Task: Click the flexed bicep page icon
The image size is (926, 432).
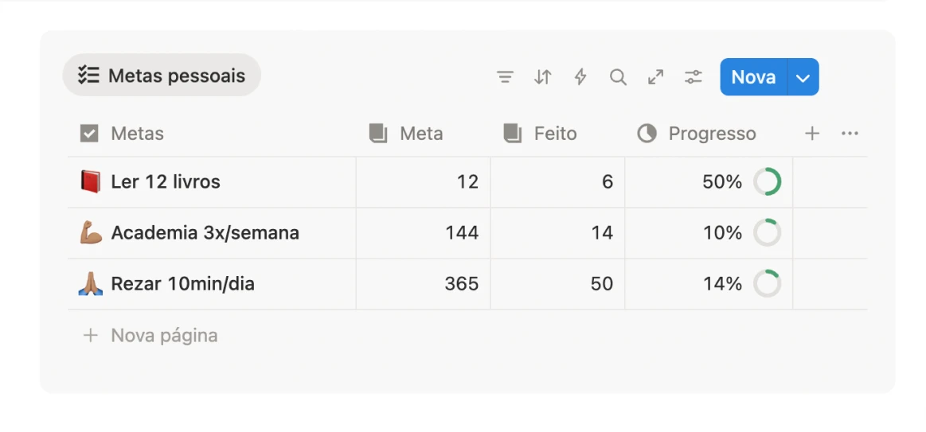Action: [91, 233]
